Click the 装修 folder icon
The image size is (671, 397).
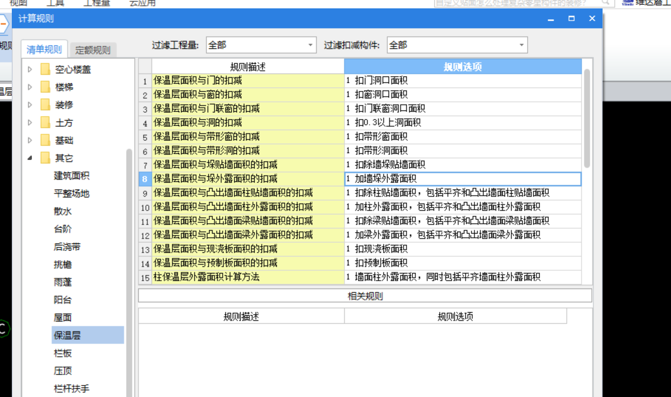click(x=45, y=105)
